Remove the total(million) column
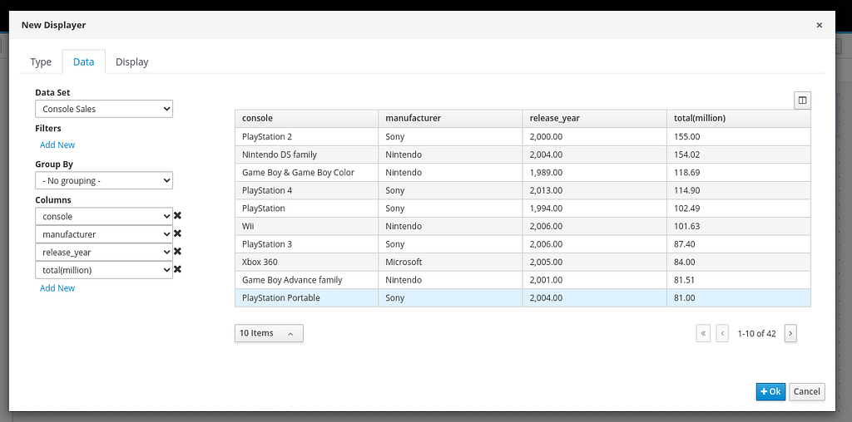The height and width of the screenshot is (422, 852). pos(177,270)
